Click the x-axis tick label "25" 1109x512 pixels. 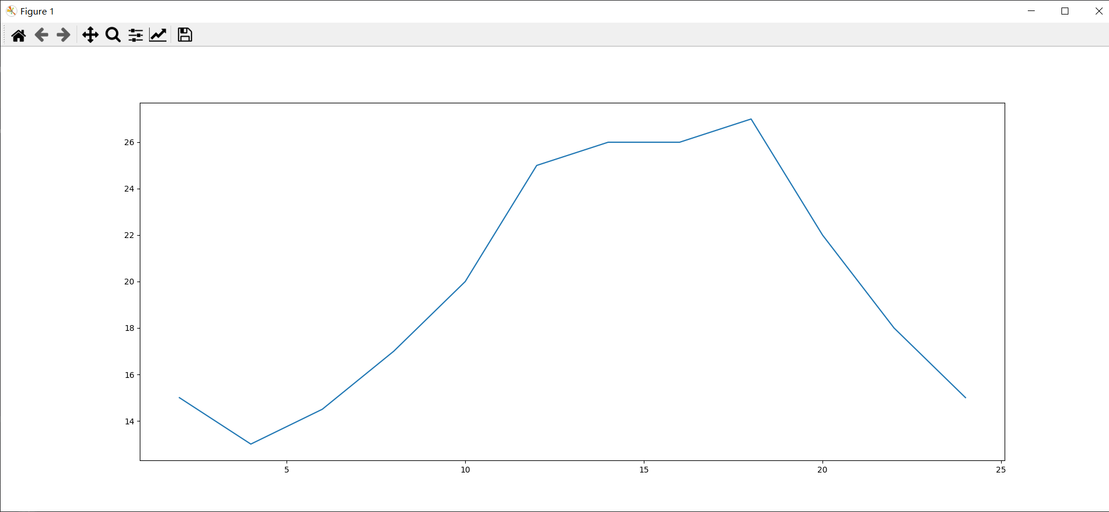point(1001,470)
